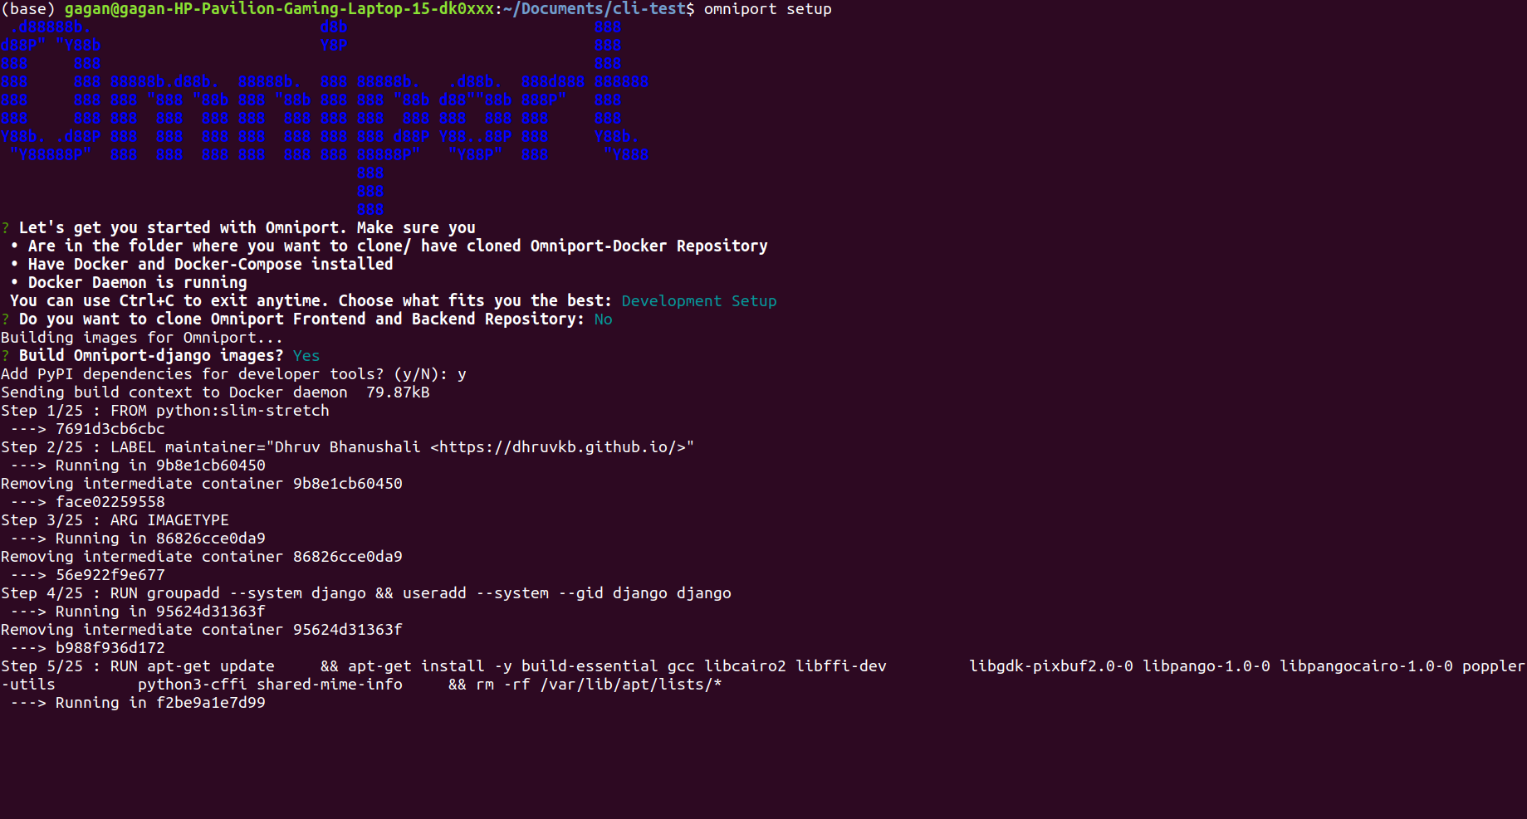Click 'Running in 86826cce0da9' line
This screenshot has width=1527, height=819.
[160, 539]
